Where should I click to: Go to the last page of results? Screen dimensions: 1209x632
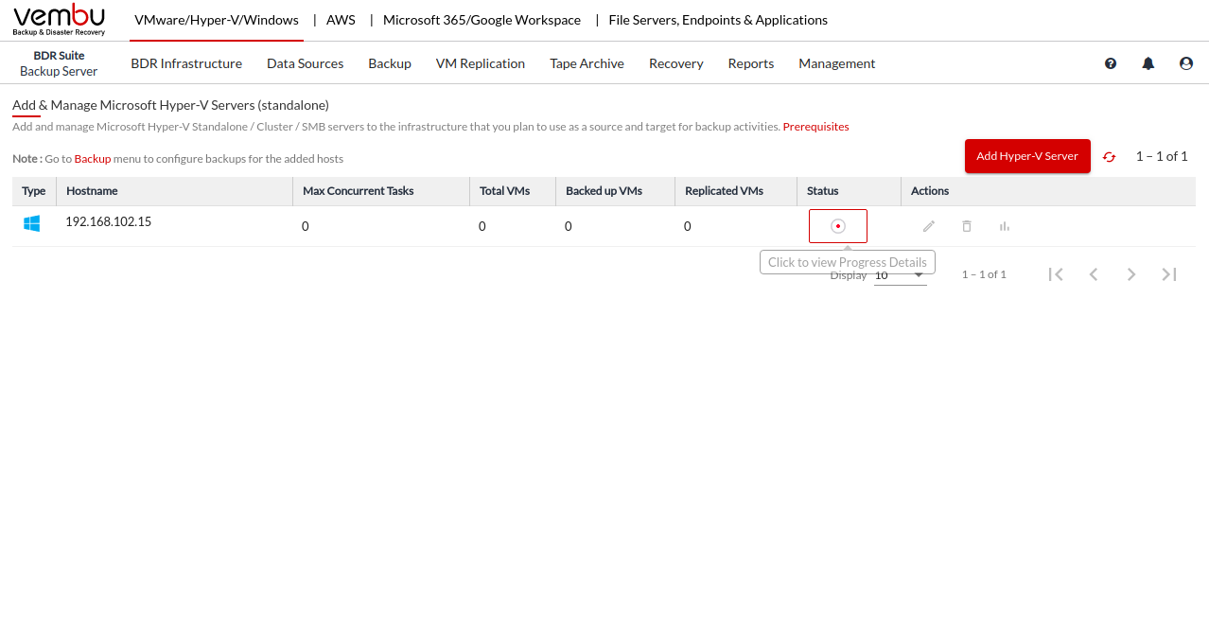coord(1169,274)
